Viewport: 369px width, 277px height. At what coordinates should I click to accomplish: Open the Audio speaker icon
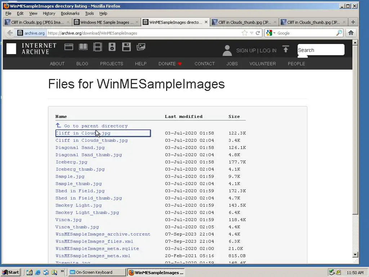pyautogui.click(x=112, y=47)
